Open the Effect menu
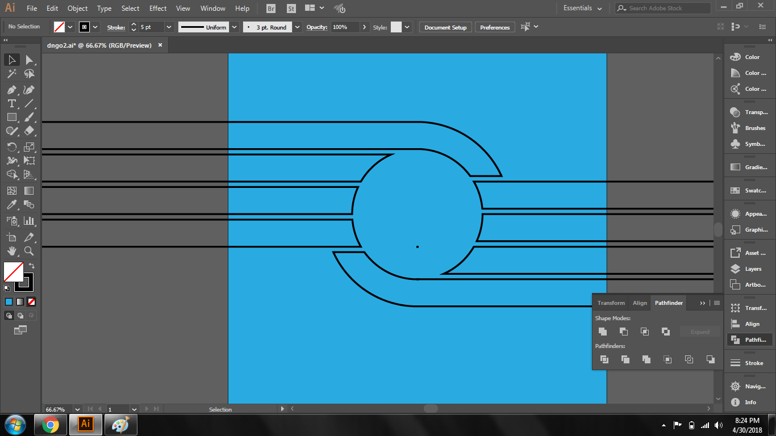Screen dimensions: 776x436 point(158,9)
